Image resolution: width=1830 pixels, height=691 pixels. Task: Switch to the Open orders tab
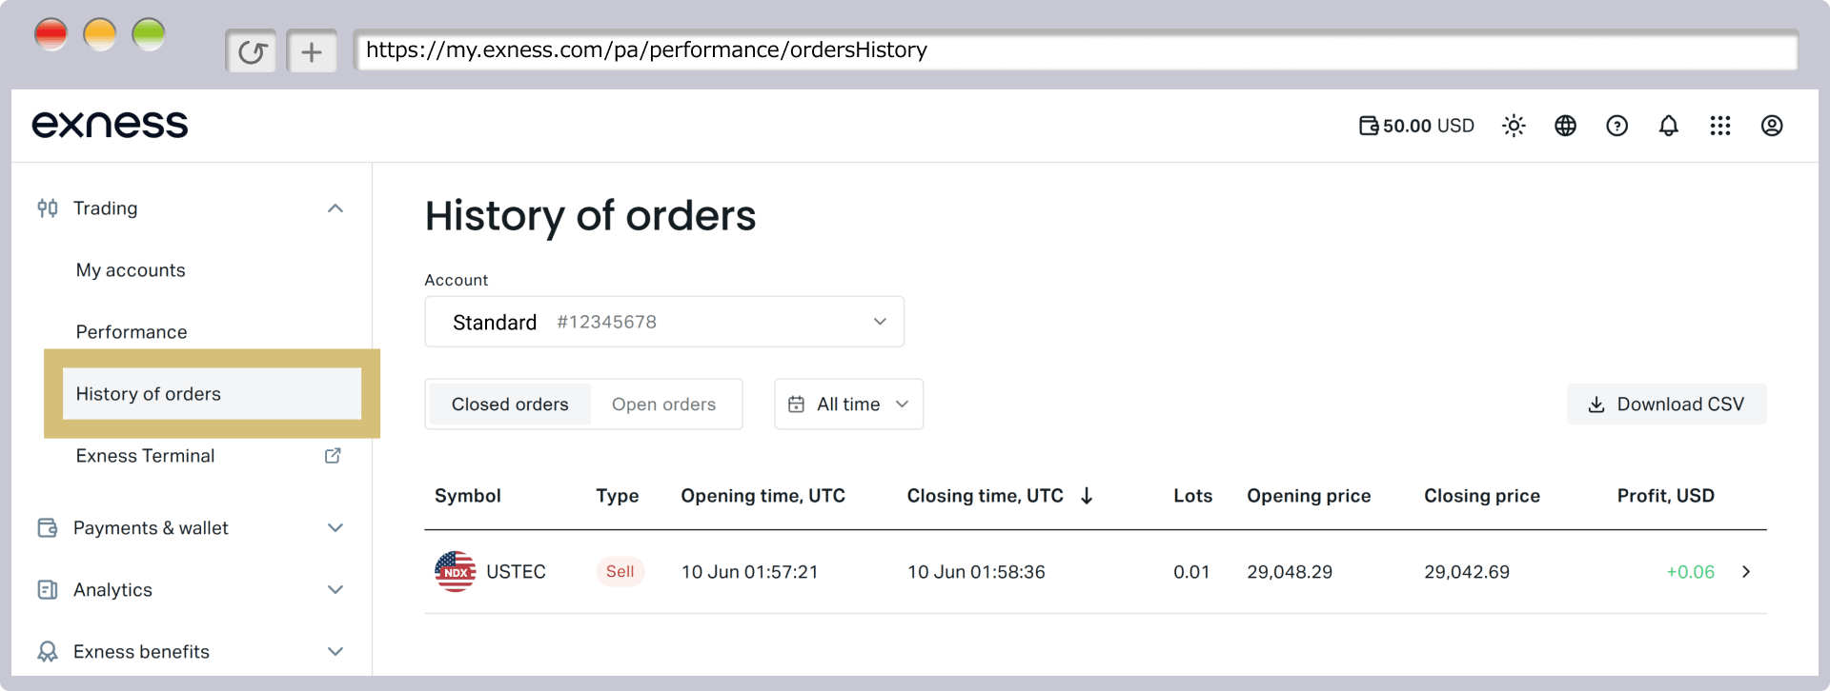(x=663, y=405)
